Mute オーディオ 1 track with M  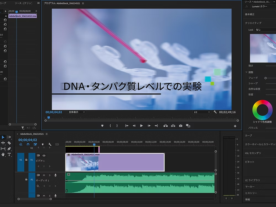click(x=44, y=175)
